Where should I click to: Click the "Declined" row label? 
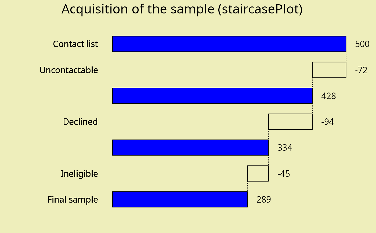pyautogui.click(x=80, y=122)
